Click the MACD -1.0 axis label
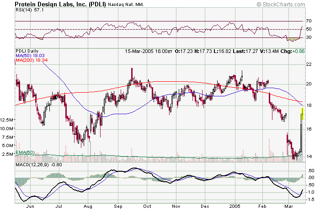This screenshot has height=211, width=320. [x=310, y=192]
